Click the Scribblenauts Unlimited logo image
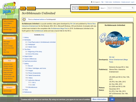The width and height of the screenshot is (136, 102). tap(115, 40)
